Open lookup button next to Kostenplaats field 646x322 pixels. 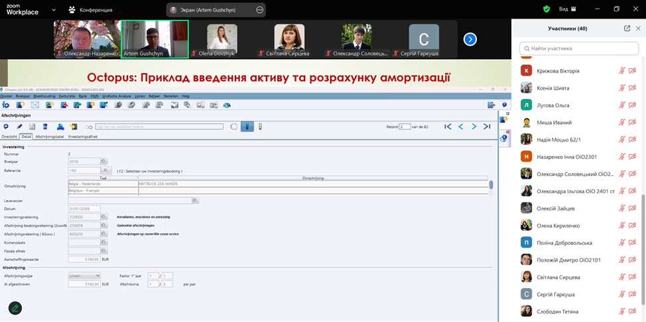coord(104,242)
